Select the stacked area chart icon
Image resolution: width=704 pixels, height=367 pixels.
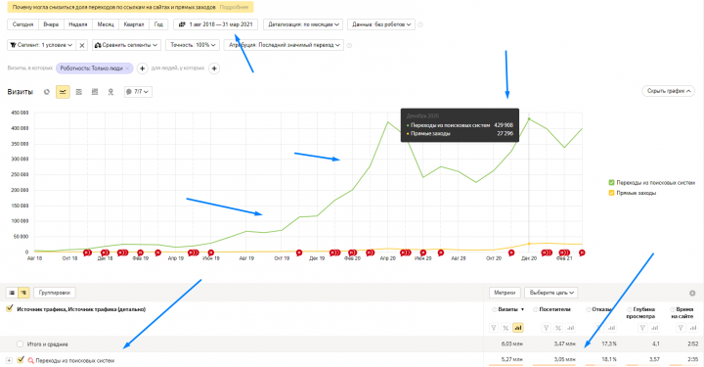click(x=78, y=92)
